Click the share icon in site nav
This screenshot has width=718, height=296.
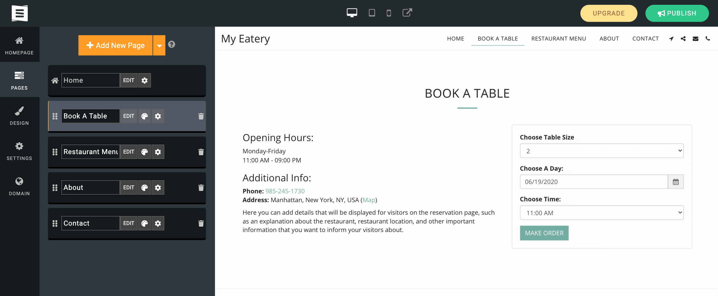683,39
